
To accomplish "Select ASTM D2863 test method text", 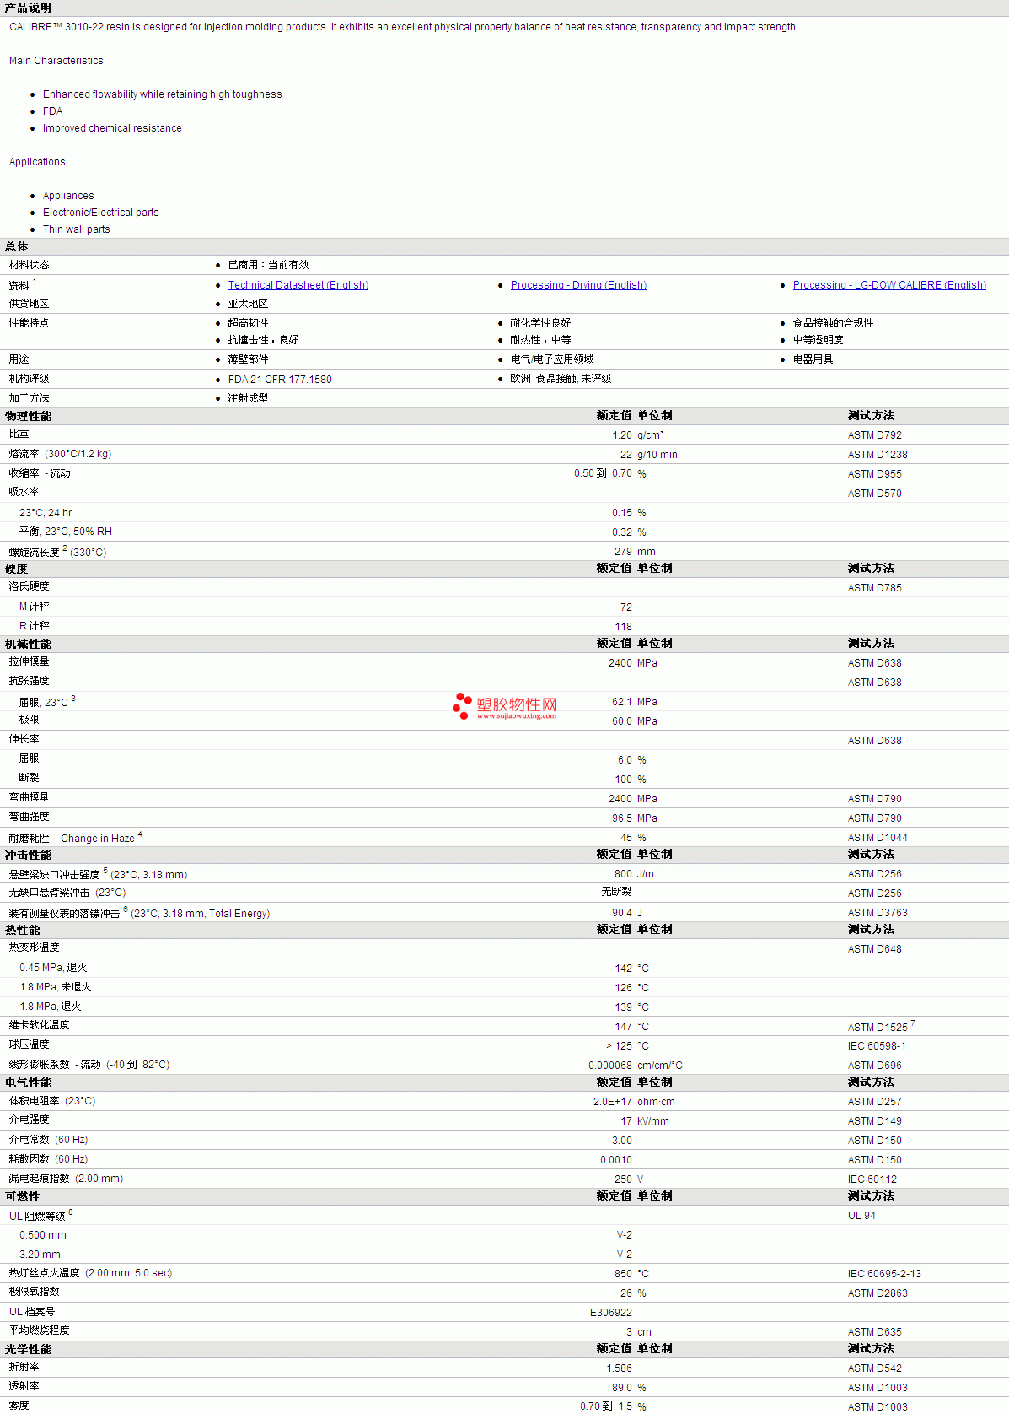I will tap(878, 1293).
